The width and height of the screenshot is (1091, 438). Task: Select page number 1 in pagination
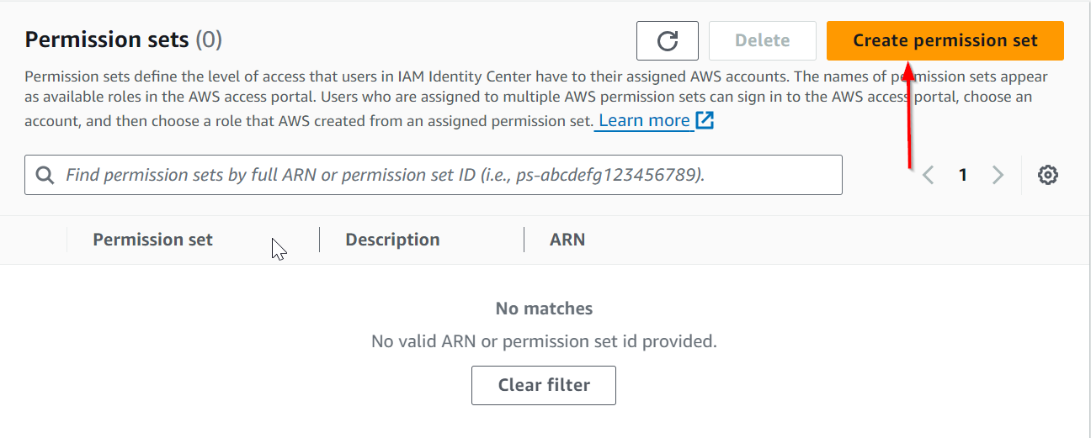(x=963, y=175)
